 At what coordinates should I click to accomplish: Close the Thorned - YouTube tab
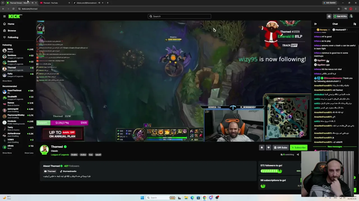point(69,3)
